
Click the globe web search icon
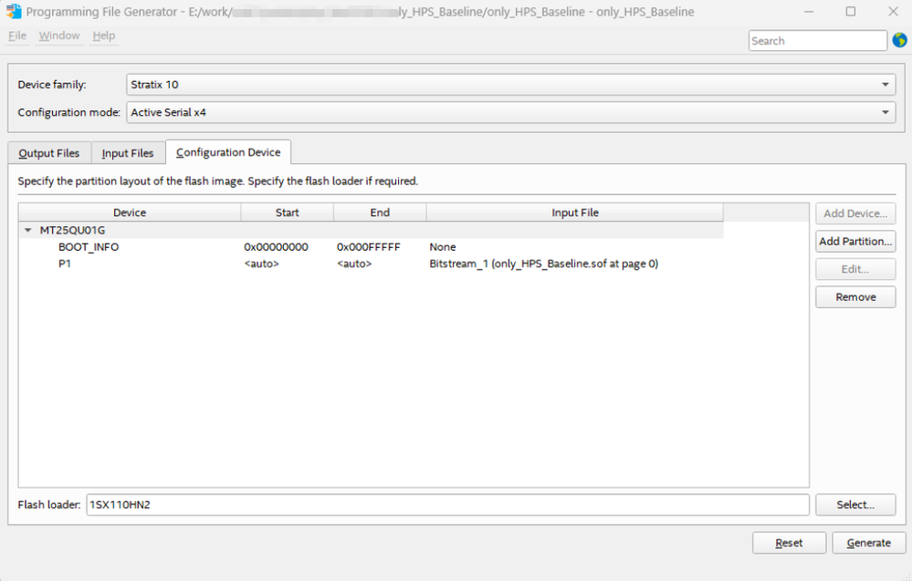(x=899, y=40)
